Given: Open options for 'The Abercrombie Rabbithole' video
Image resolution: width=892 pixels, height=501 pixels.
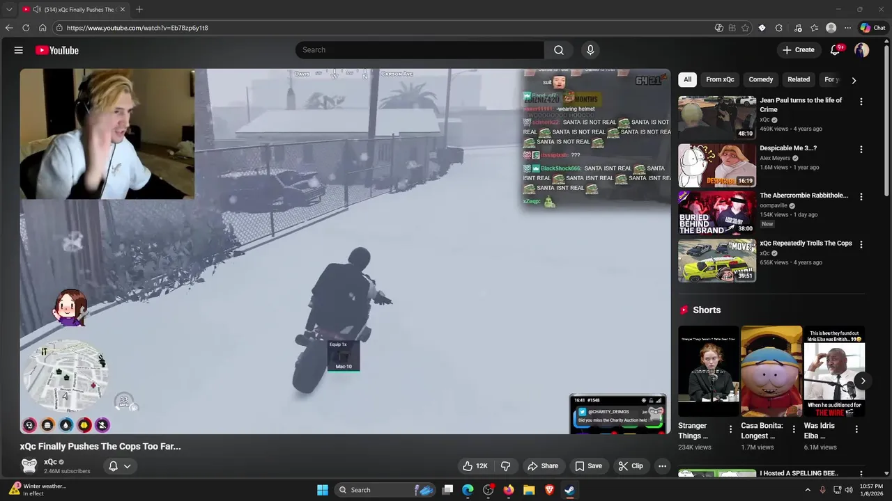Looking at the screenshot, I should [861, 197].
